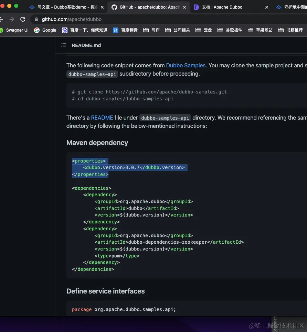Expand the 写作 bookmark folder
The height and width of the screenshot is (332, 307).
151,30
